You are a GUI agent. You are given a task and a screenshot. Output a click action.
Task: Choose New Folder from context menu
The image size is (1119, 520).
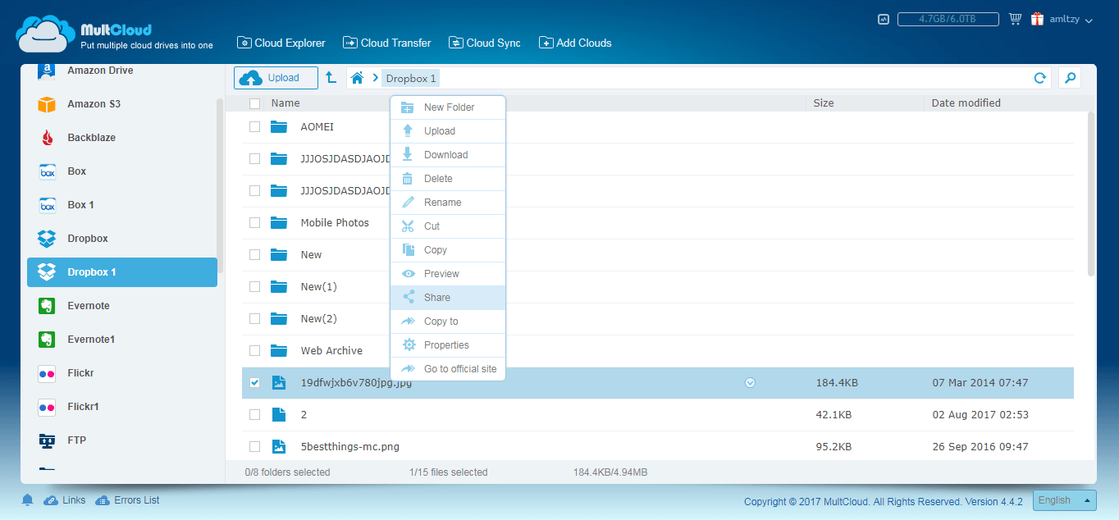(x=448, y=107)
